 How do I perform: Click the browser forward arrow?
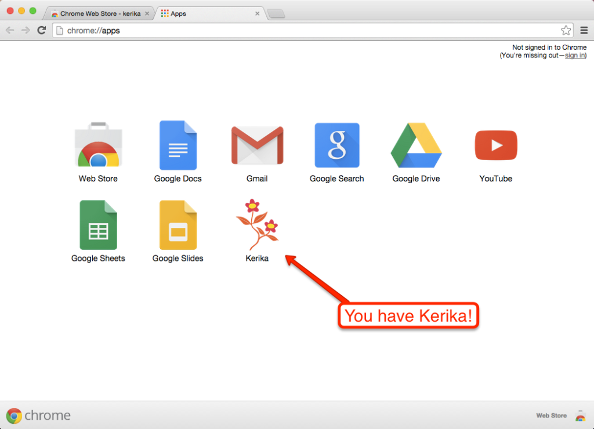26,30
